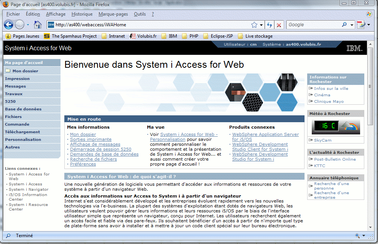The image size is (378, 244).
Task: Open the Marque-pages menu
Action: tap(113, 14)
